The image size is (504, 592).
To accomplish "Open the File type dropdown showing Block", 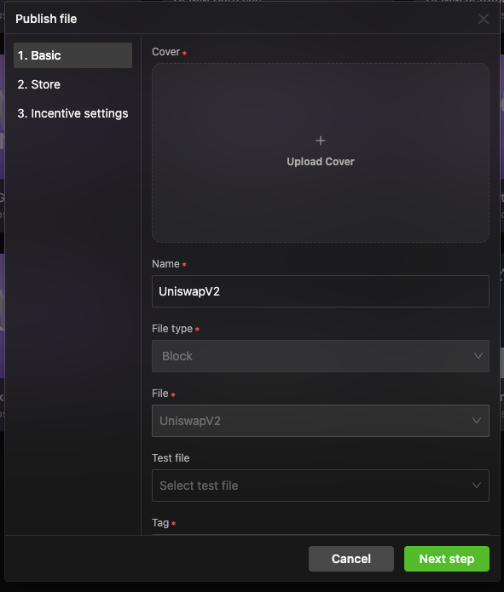I will 321,356.
